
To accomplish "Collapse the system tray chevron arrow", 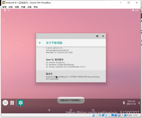I will click(139, 103).
